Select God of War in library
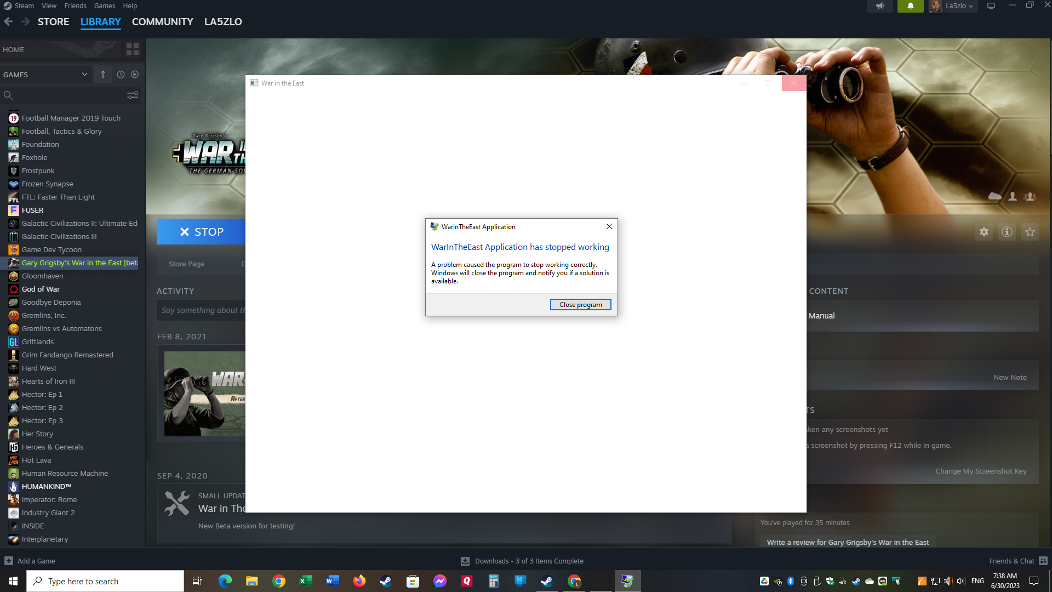1052x592 pixels. (41, 289)
